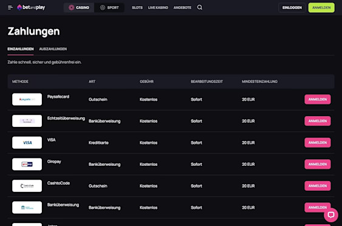The width and height of the screenshot is (342, 226).
Task: Click 20 EUR in the Giropay row
Action: [x=248, y=164]
